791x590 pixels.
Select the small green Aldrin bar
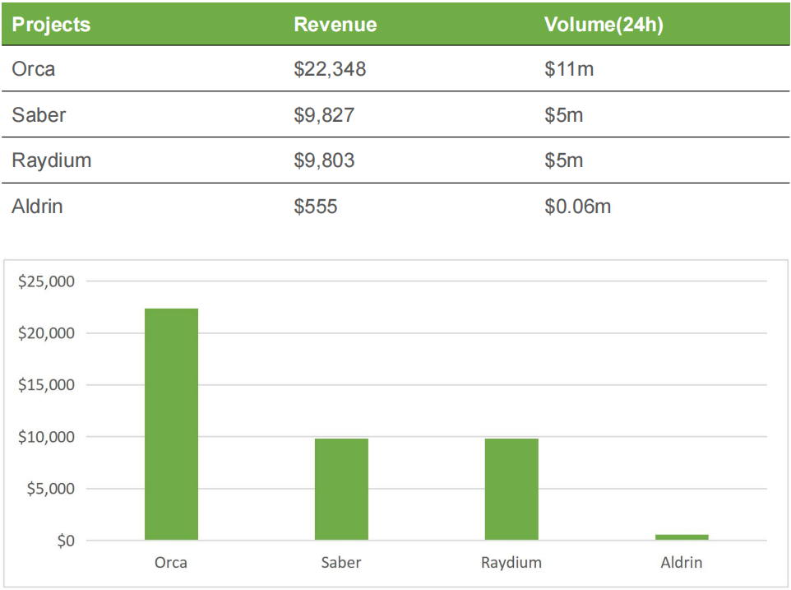point(682,537)
